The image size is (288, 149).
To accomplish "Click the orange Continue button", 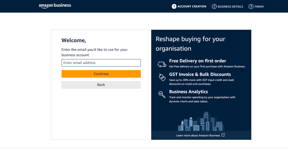I will tap(101, 74).
